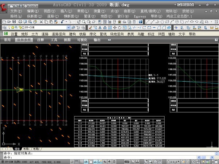Click the Cut scissors icon
Screen dimensions: 219x164
42,22
